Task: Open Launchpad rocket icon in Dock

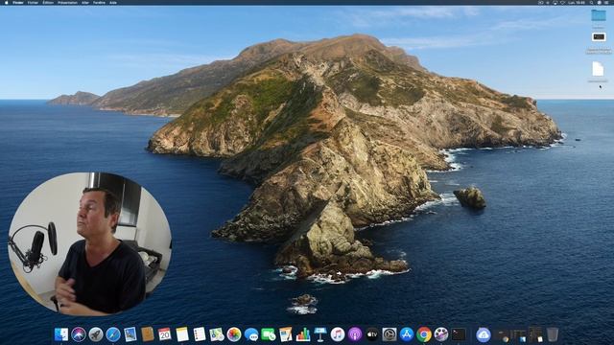Action: click(96, 334)
